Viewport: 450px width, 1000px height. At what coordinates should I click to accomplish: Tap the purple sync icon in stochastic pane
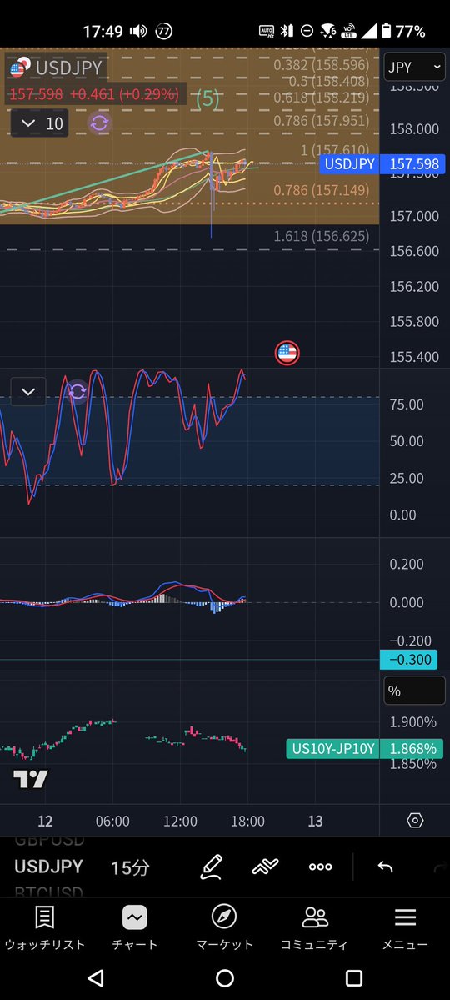click(77, 391)
